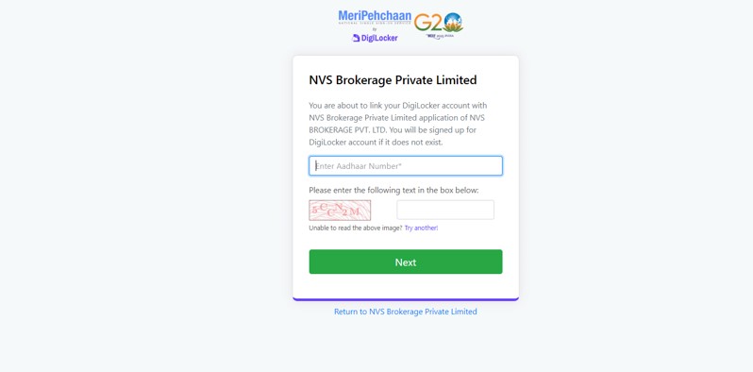Click the NVS Brokerage Private Limited heading

click(x=393, y=80)
